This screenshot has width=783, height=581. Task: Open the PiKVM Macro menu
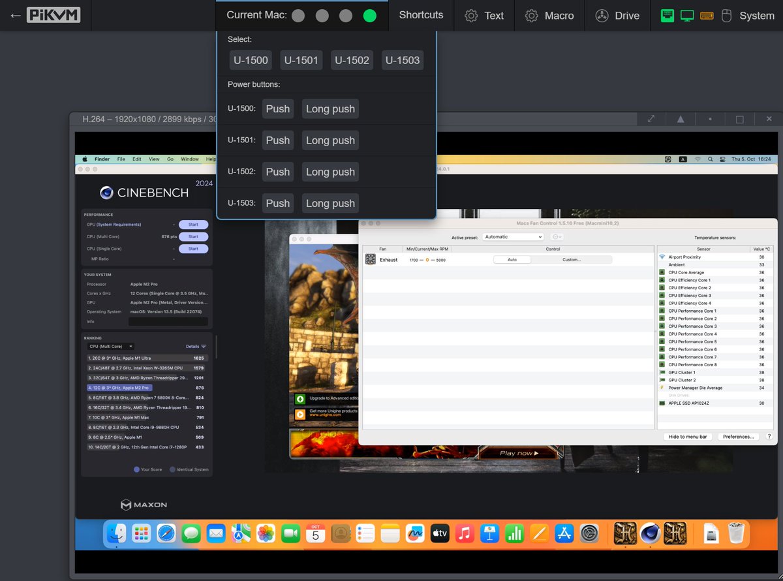click(549, 16)
